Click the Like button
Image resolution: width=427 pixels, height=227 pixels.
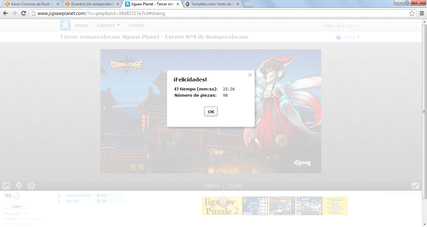[17, 206]
